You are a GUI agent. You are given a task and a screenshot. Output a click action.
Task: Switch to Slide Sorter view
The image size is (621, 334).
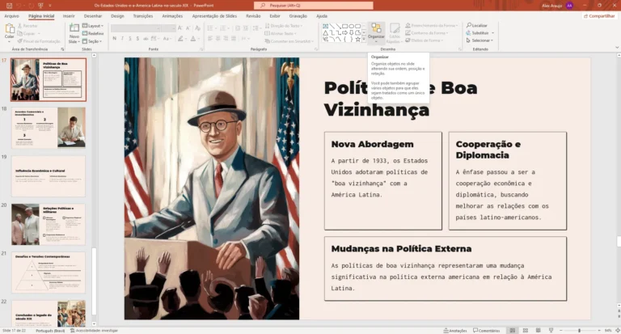click(x=526, y=331)
